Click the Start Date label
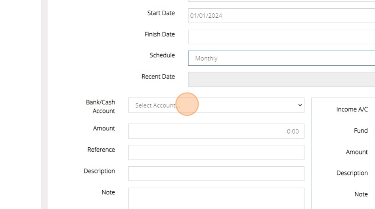 pyautogui.click(x=161, y=13)
